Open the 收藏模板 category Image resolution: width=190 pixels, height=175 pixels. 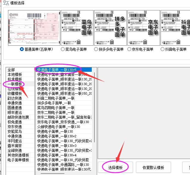[20, 93]
